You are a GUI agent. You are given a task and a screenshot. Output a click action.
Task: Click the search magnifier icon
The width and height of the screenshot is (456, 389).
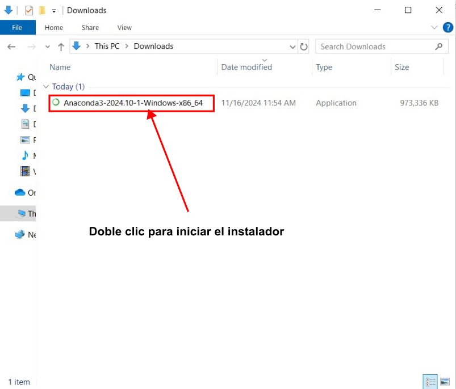click(x=439, y=46)
